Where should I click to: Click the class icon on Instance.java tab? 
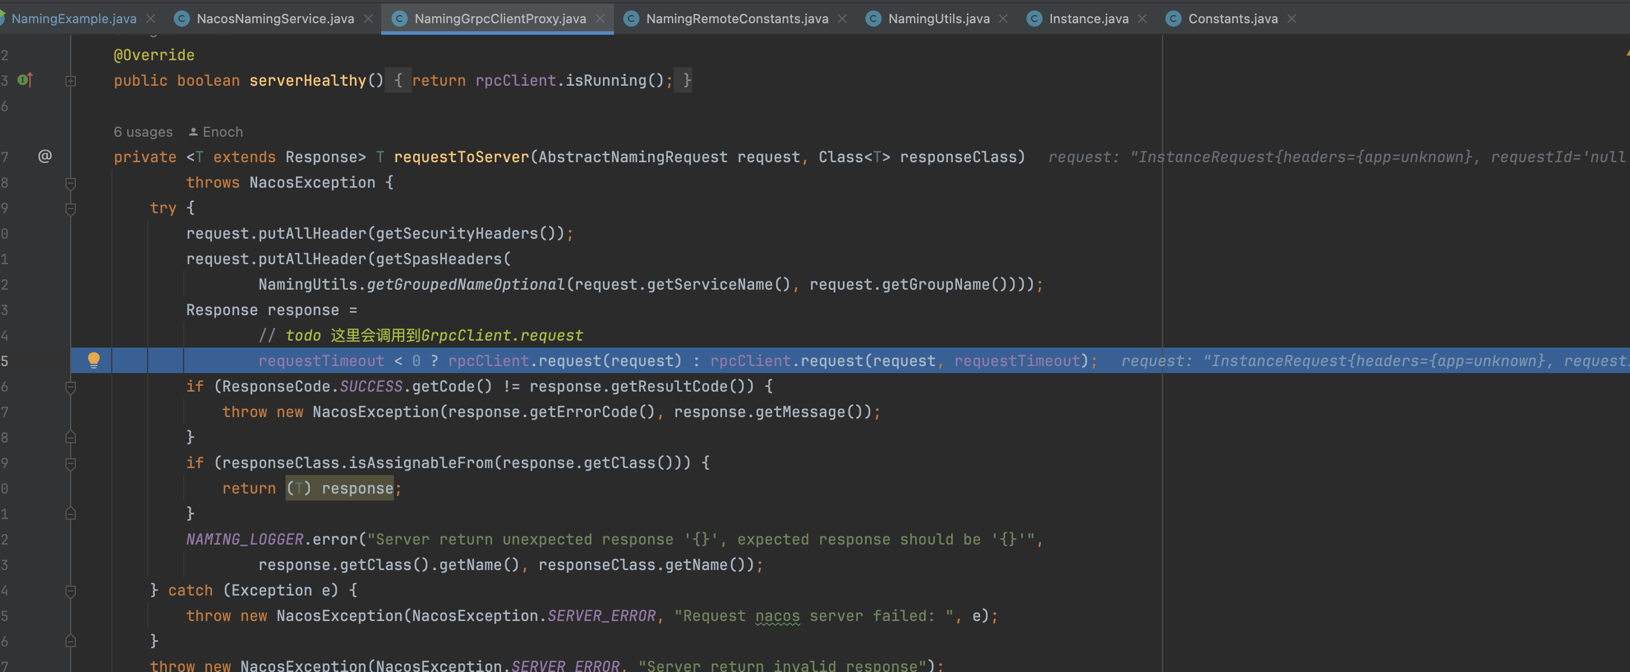[1034, 19]
